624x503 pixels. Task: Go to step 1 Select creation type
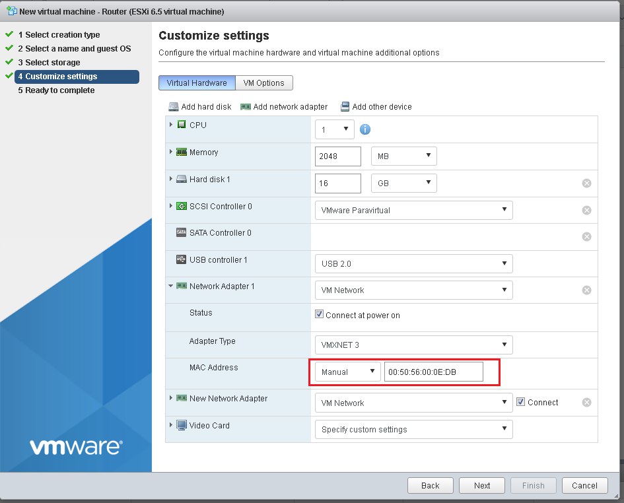click(x=59, y=34)
